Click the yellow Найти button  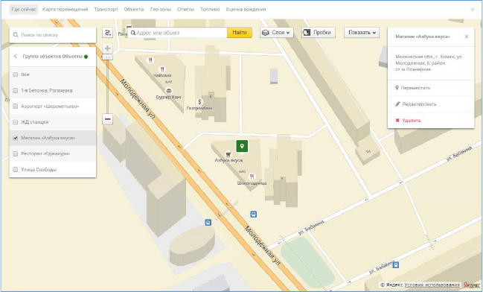tap(240, 32)
